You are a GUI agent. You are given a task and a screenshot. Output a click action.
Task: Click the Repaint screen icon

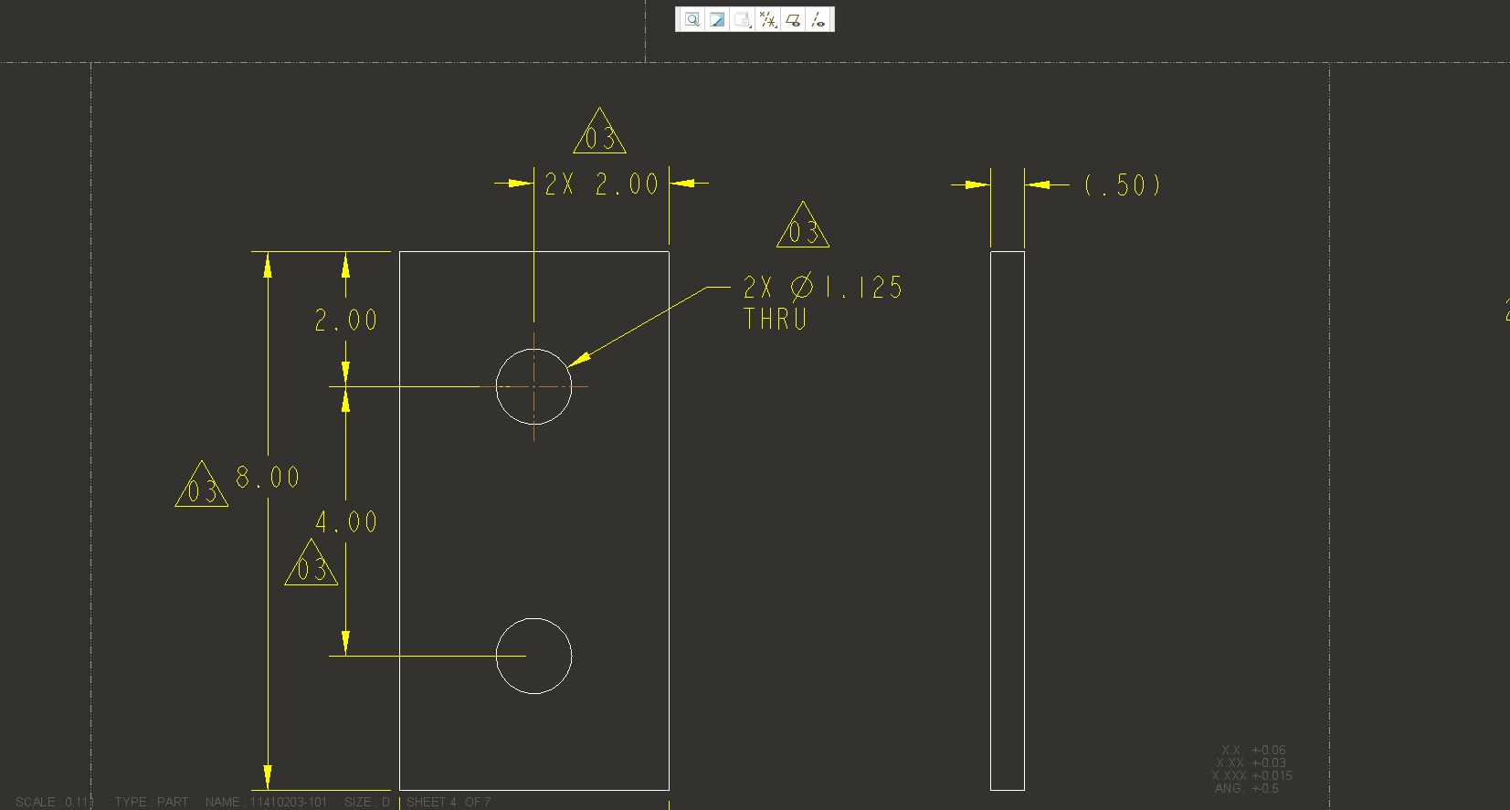pos(717,19)
